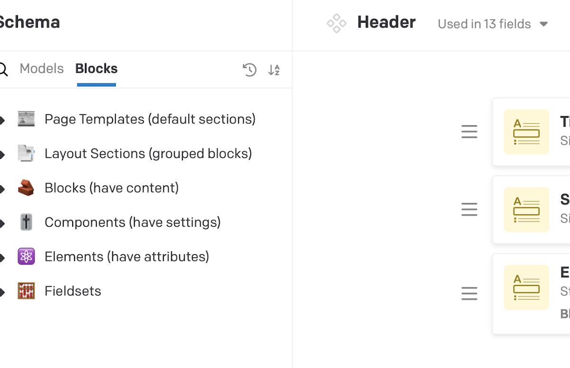Click the Layout Sections folder icon

click(x=26, y=153)
